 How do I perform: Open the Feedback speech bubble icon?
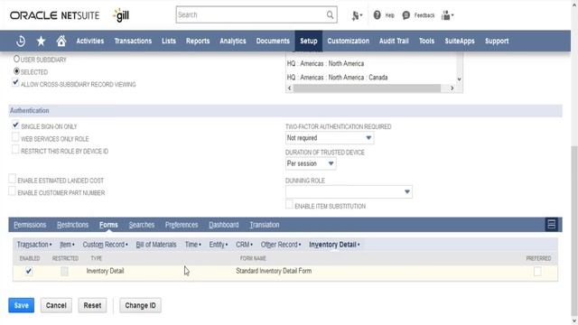(406, 15)
